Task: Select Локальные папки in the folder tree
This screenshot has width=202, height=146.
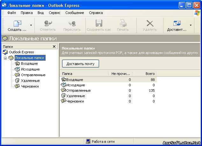Action: pos(30,58)
